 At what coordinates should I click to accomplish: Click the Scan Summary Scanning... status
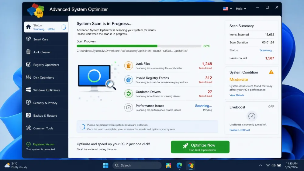pos(267,50)
